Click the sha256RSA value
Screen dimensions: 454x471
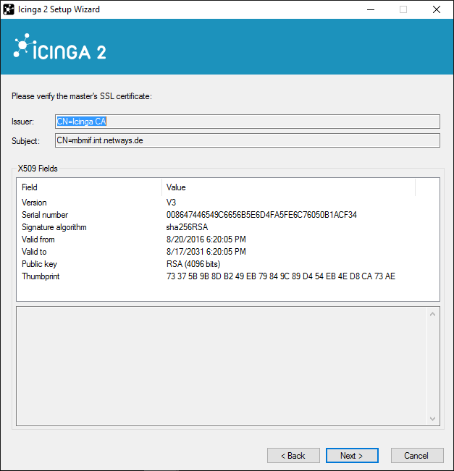click(x=187, y=227)
